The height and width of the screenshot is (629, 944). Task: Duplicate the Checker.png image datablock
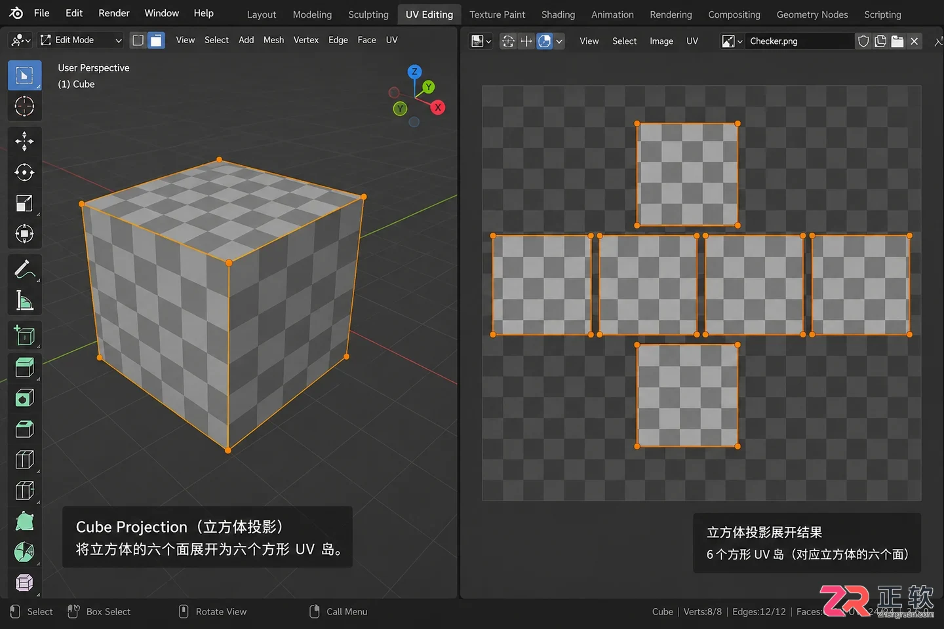click(x=880, y=41)
